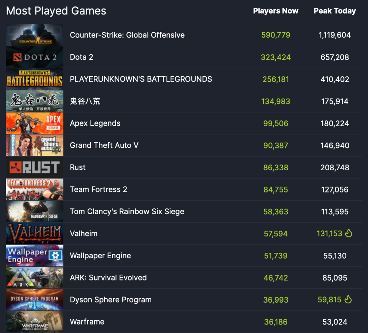Open the Wallpaper Engine title link
This screenshot has height=333, width=368.
(x=101, y=256)
